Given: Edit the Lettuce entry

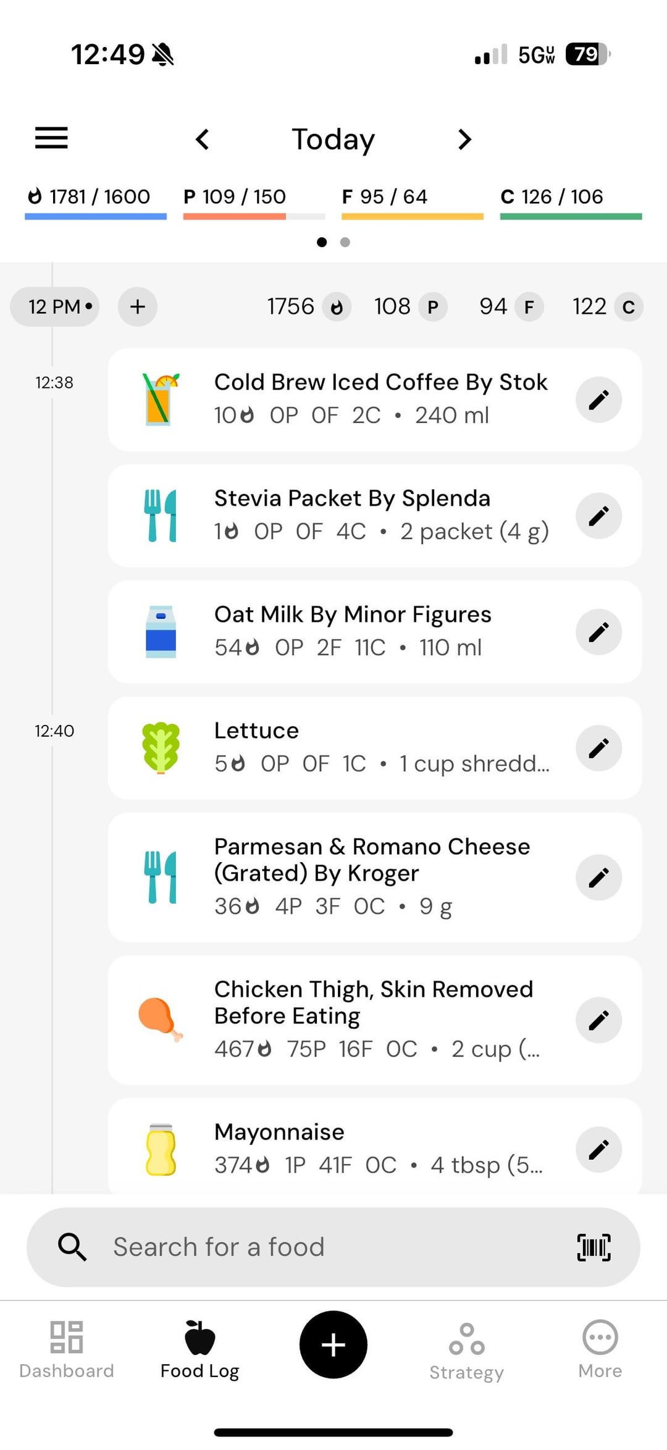Looking at the screenshot, I should tap(598, 748).
